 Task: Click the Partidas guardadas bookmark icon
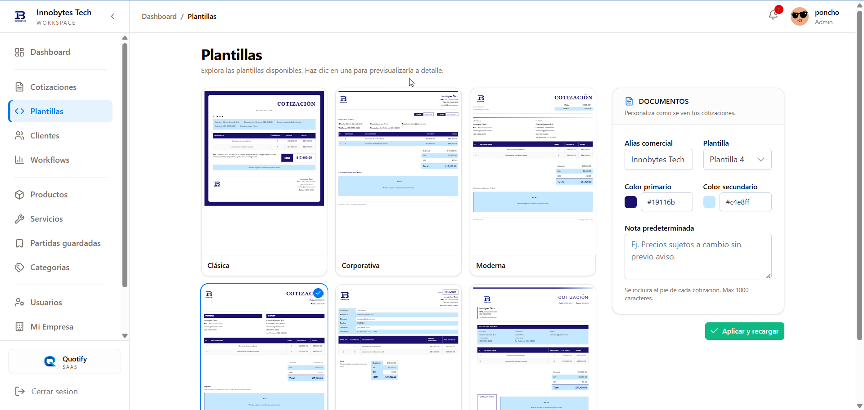19,243
